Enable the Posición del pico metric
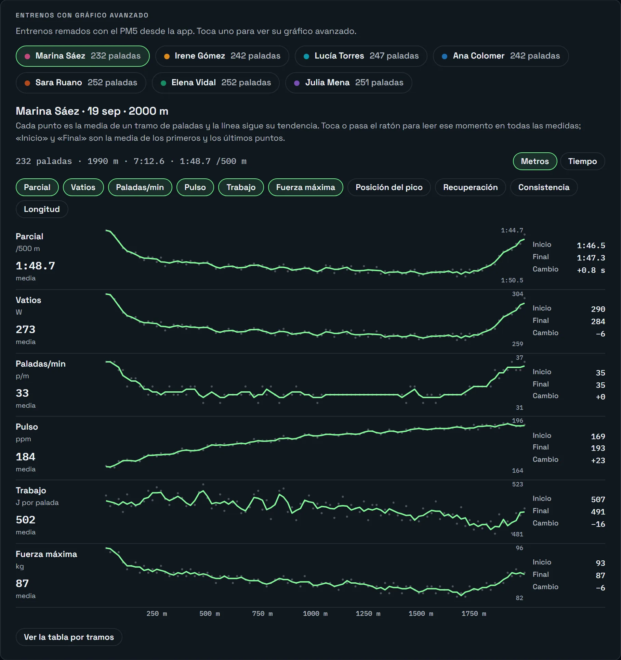This screenshot has width=621, height=660. click(x=389, y=187)
